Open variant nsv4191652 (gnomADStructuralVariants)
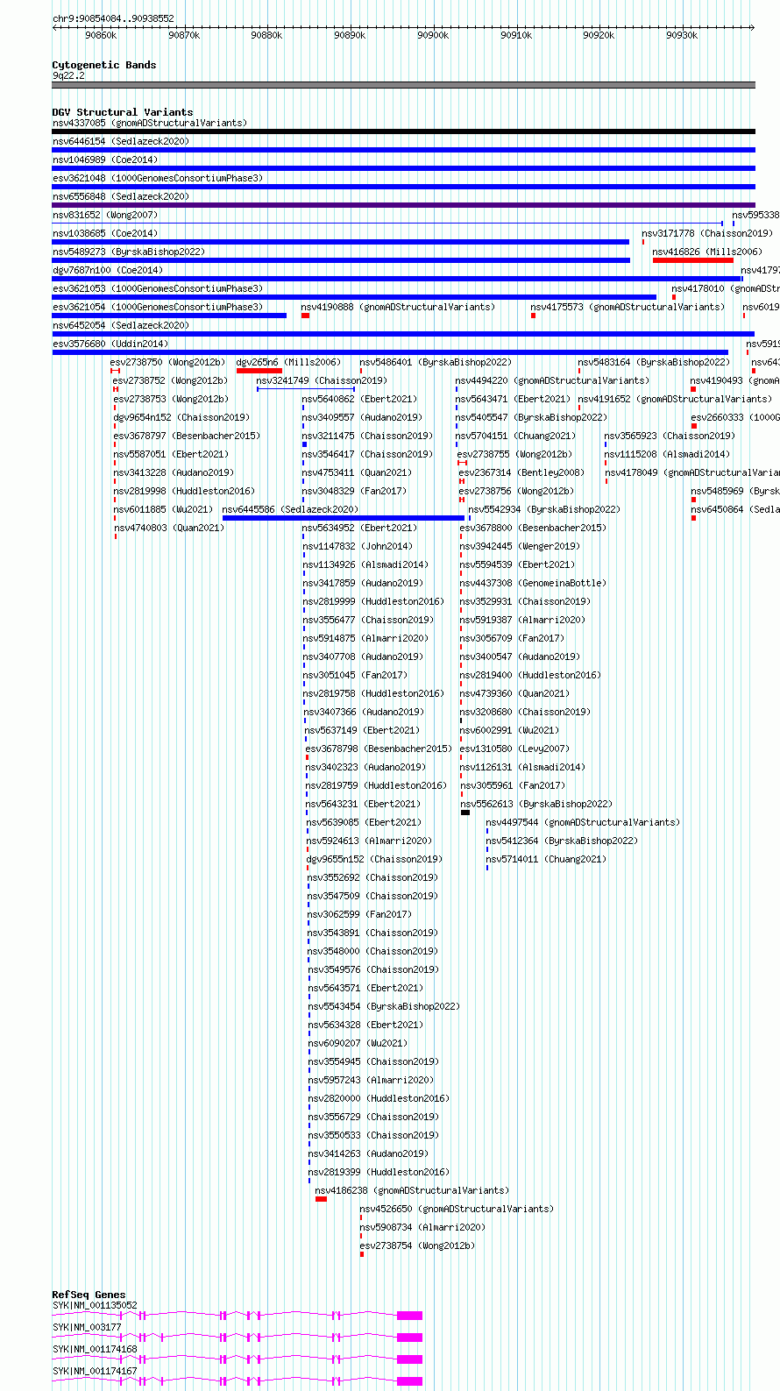The width and height of the screenshot is (780, 1391). (x=675, y=399)
